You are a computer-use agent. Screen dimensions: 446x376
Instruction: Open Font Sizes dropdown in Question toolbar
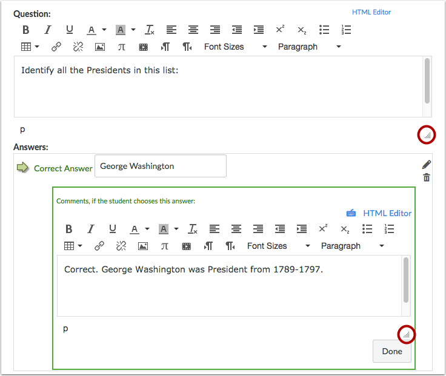236,47
